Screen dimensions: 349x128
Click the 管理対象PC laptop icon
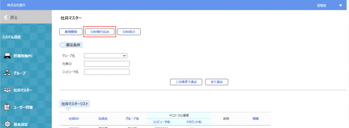click(x=7, y=56)
